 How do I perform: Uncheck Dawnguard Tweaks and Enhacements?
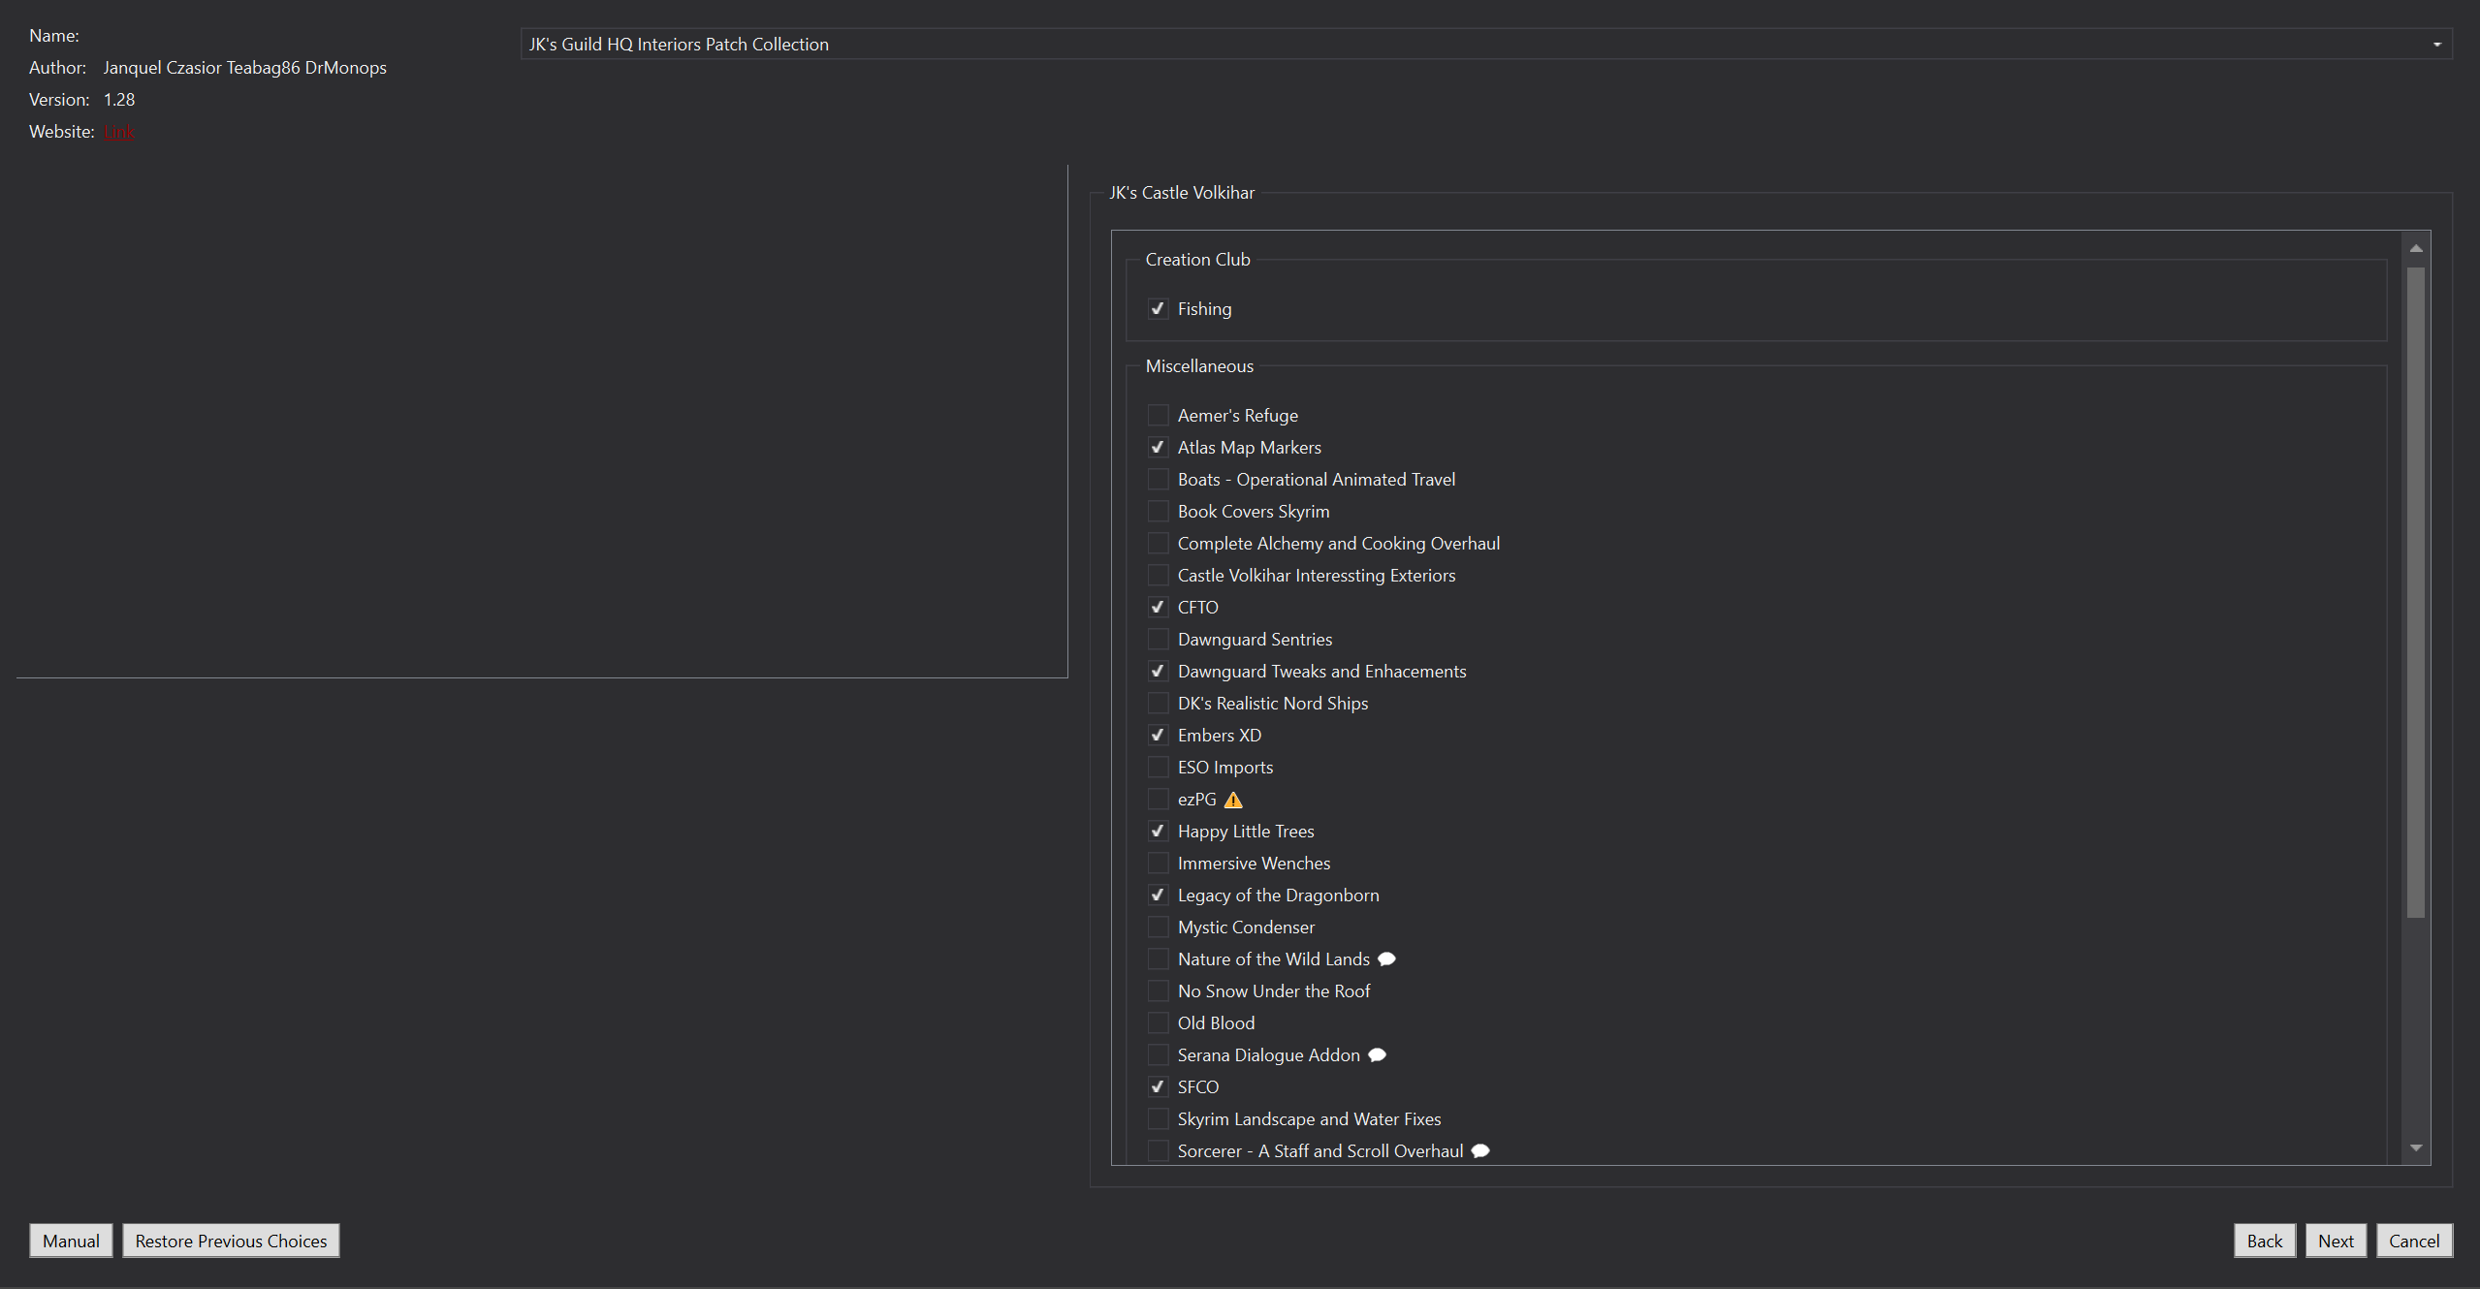click(x=1158, y=672)
